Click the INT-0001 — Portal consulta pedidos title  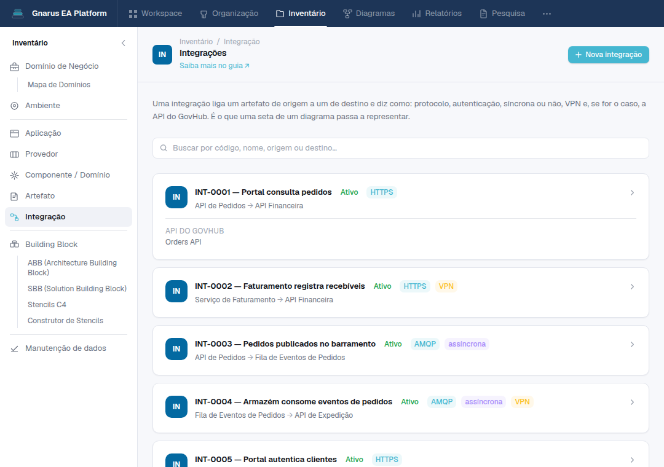click(x=263, y=192)
